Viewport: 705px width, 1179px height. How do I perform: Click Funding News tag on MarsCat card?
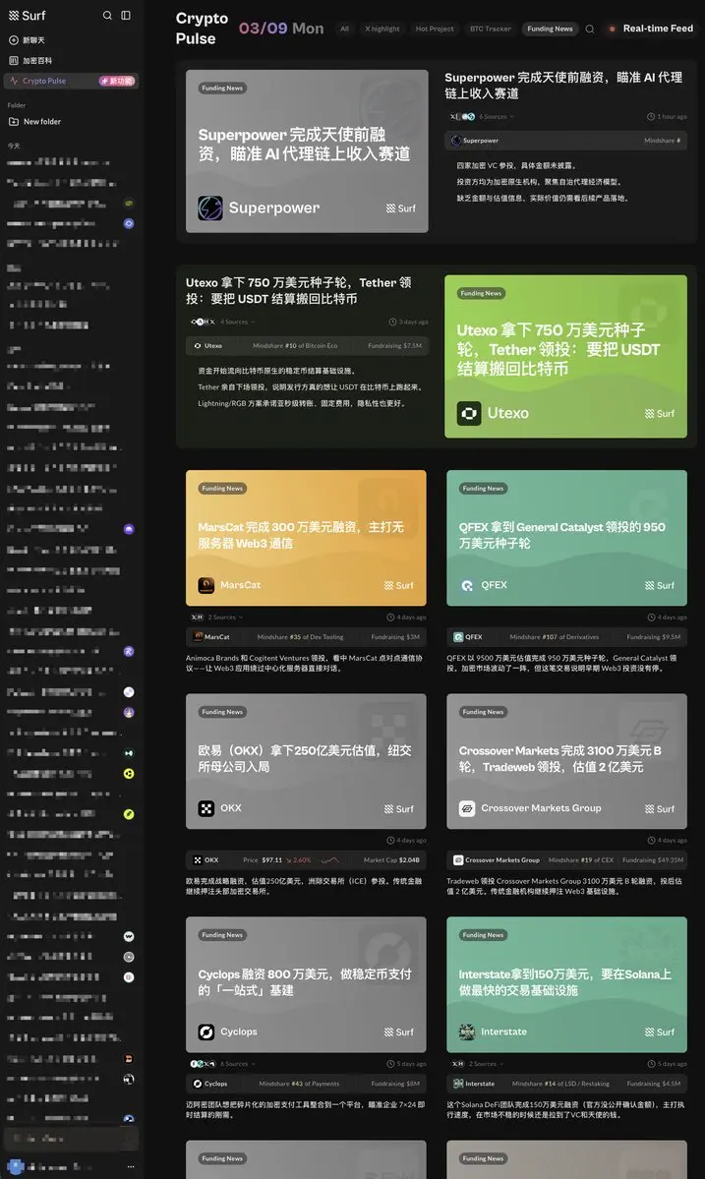pos(222,488)
